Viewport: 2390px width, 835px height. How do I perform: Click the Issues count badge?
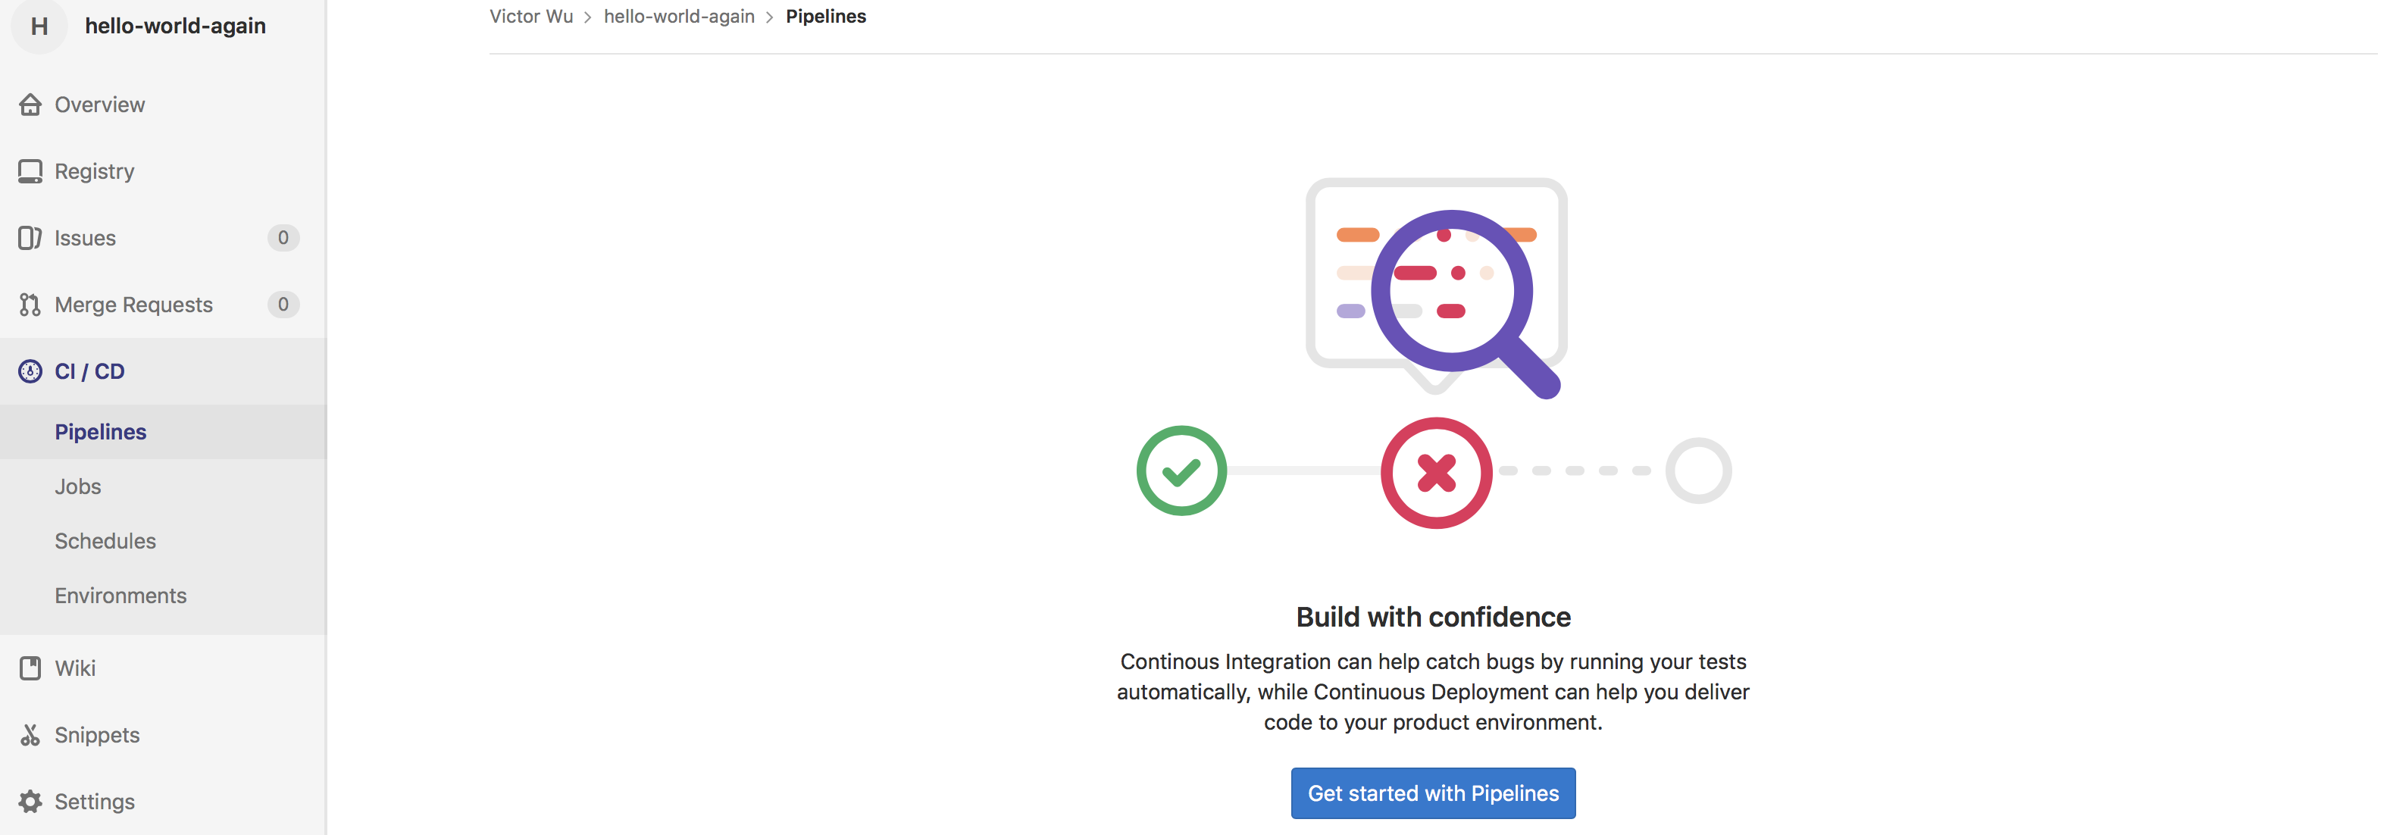(283, 239)
